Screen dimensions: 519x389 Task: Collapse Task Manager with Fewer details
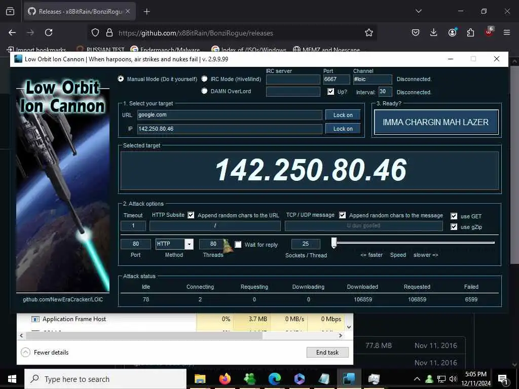tap(45, 353)
